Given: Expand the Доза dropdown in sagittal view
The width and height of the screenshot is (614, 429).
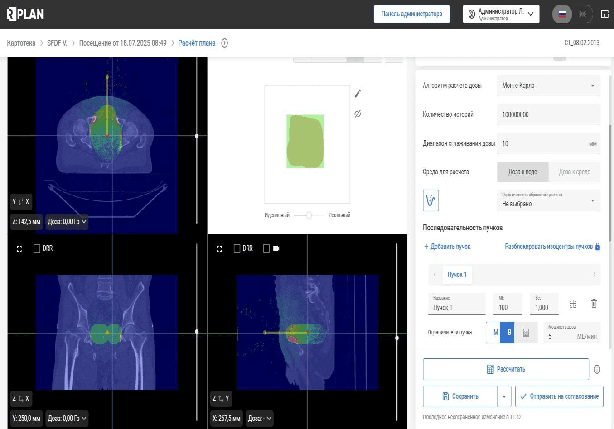Looking at the screenshot, I should pyautogui.click(x=260, y=419).
